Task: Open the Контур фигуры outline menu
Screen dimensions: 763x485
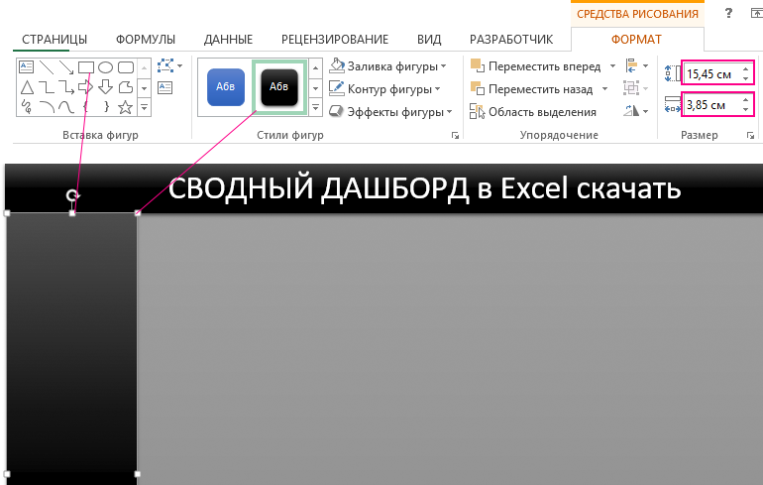Action: pyautogui.click(x=384, y=88)
